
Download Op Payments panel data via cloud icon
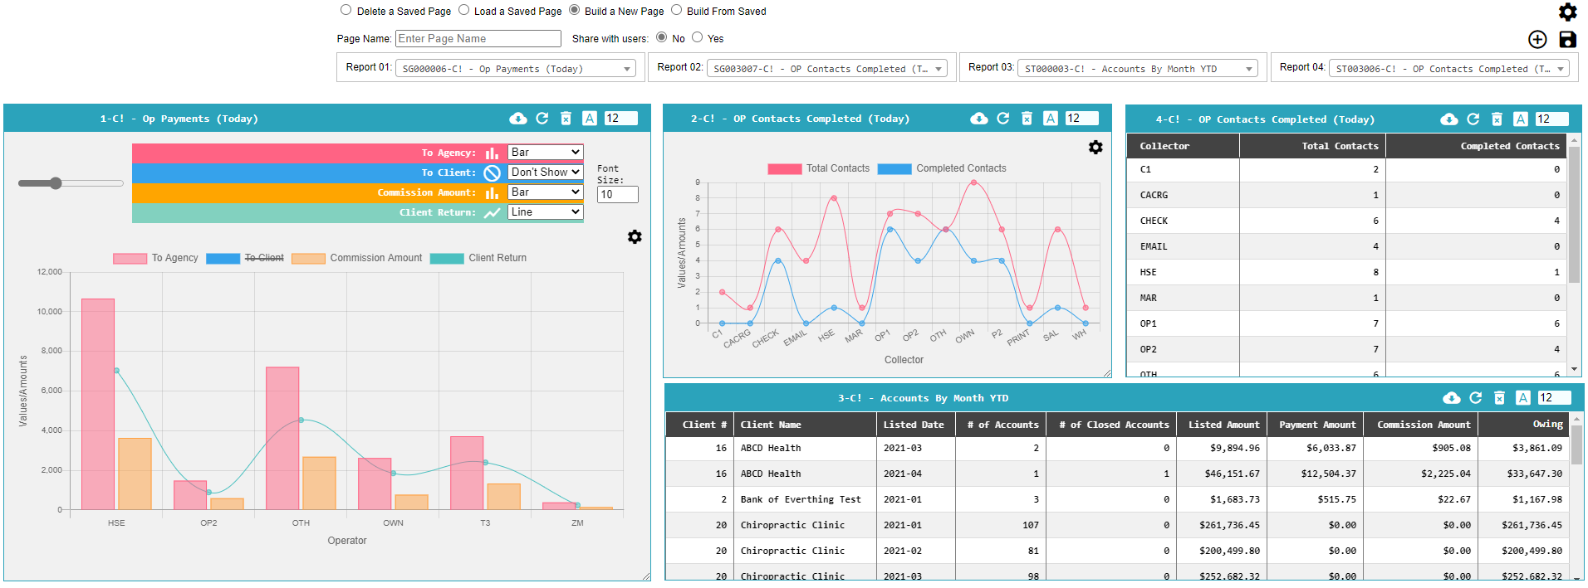click(518, 119)
